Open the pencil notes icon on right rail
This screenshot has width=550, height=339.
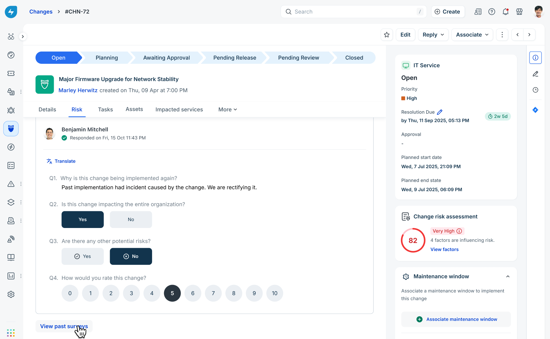(x=536, y=74)
